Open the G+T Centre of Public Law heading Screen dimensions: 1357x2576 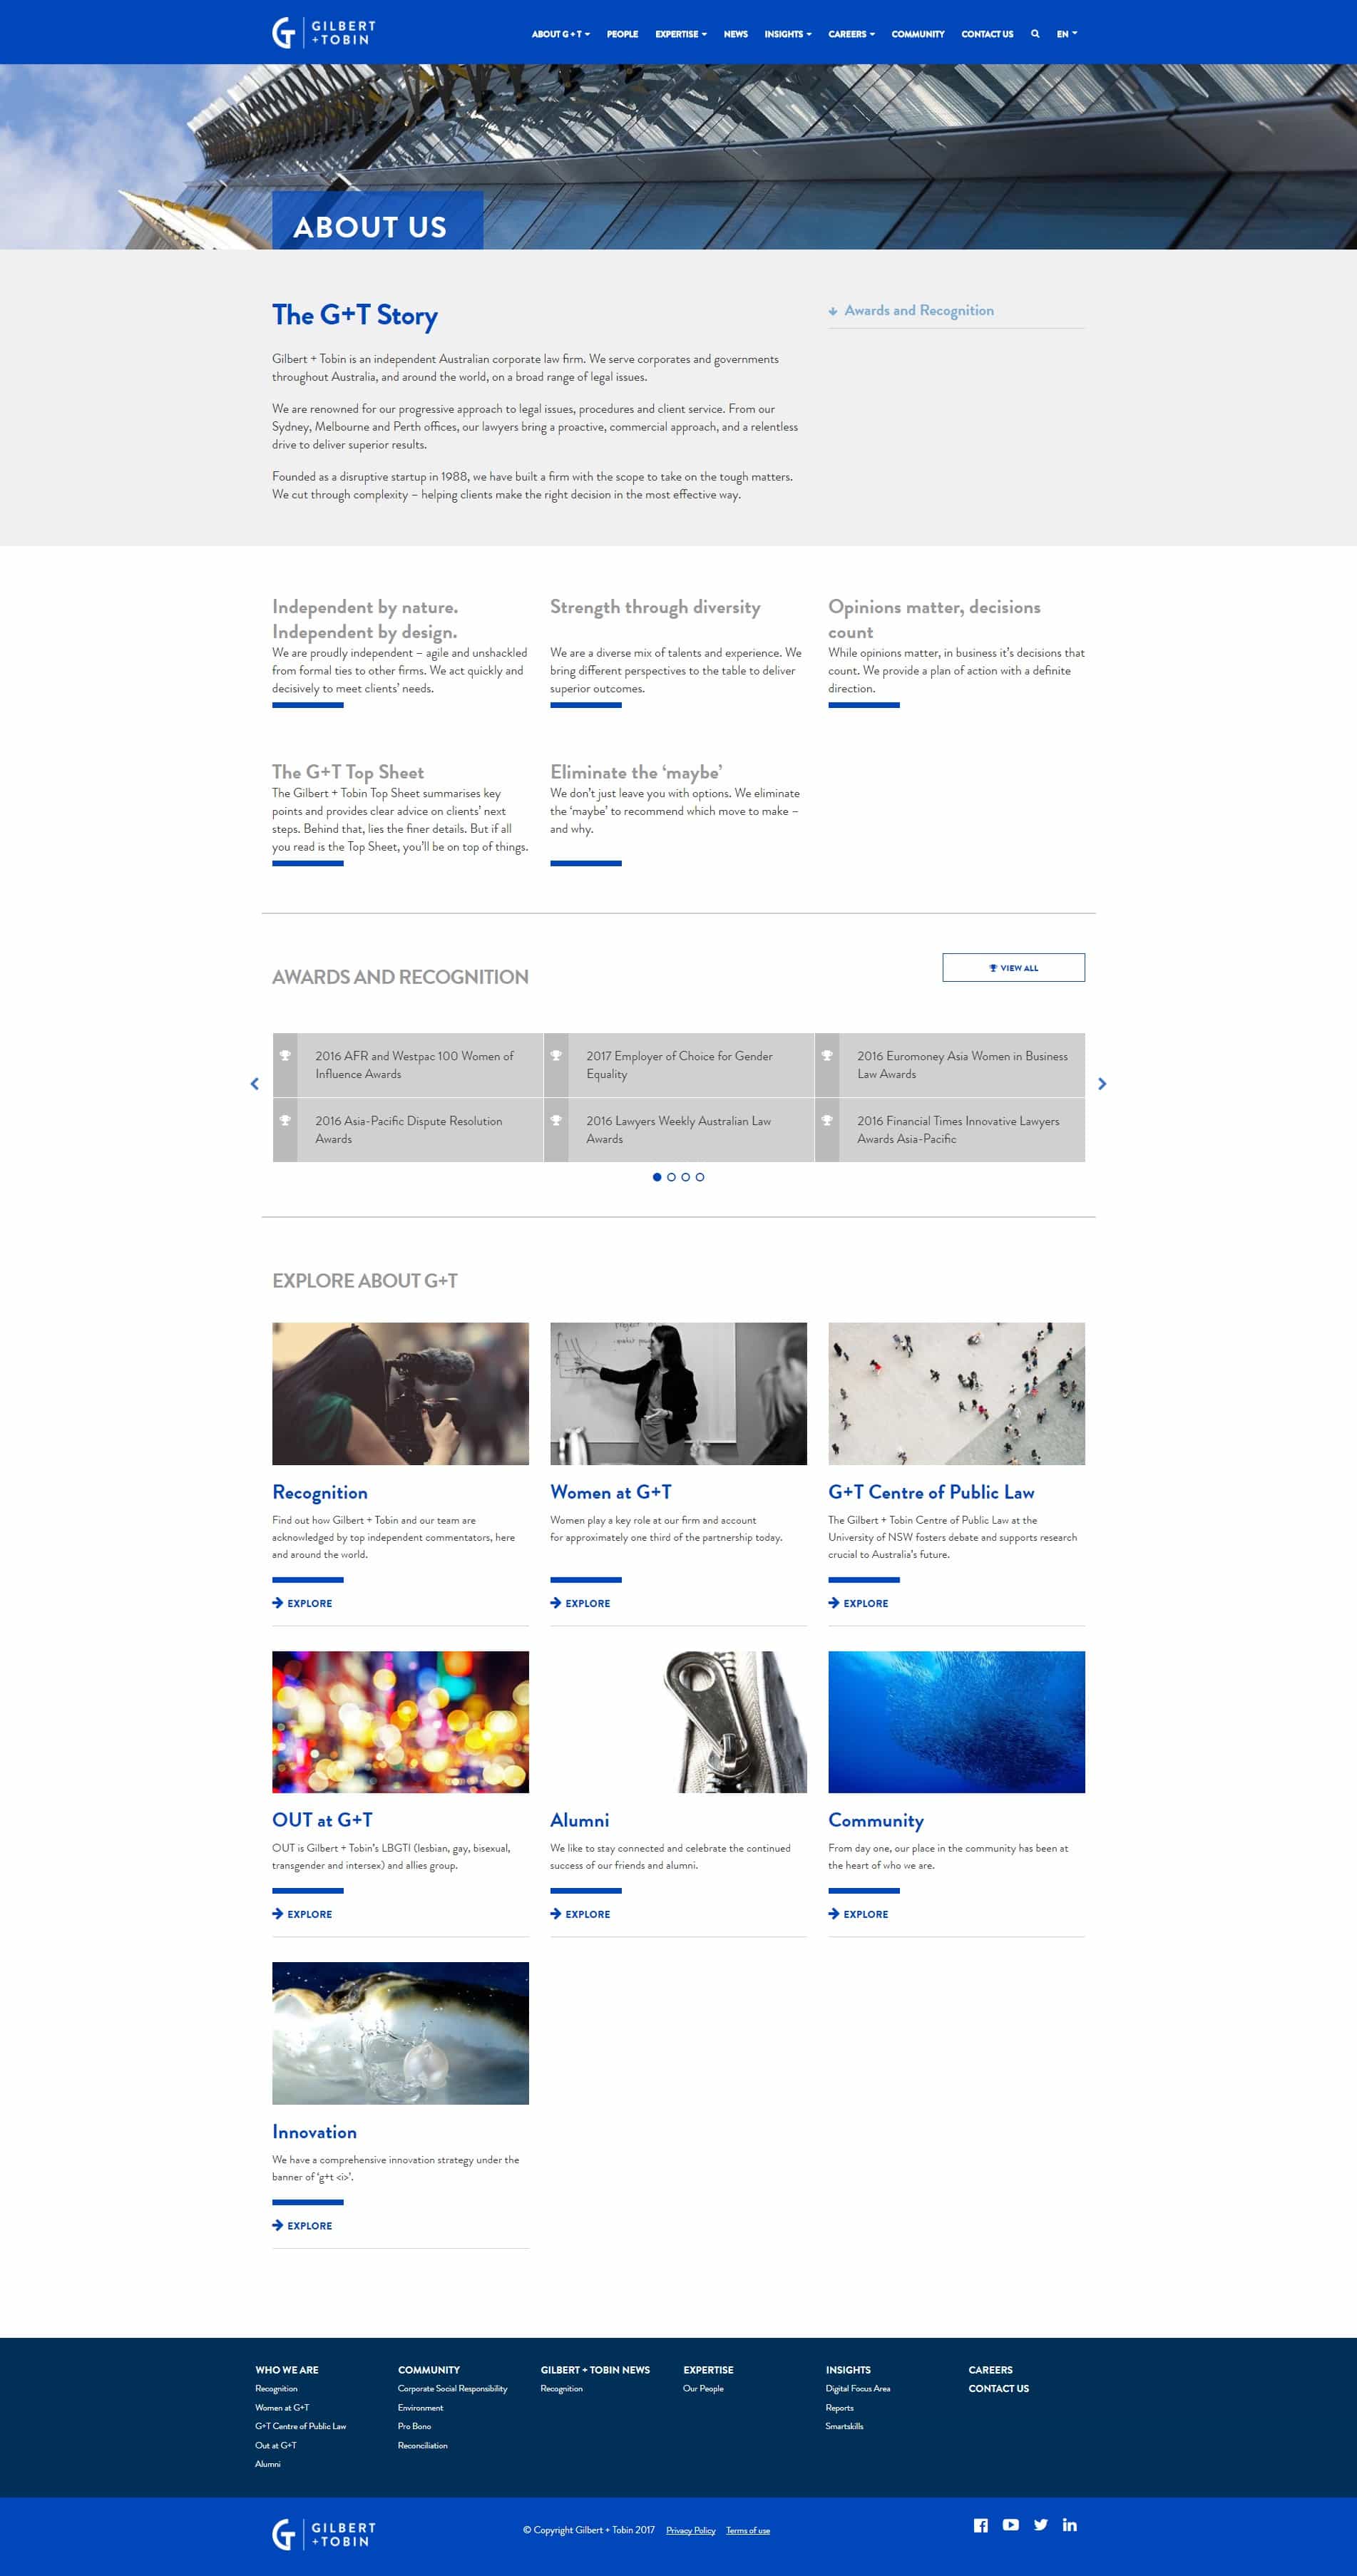(x=931, y=1492)
